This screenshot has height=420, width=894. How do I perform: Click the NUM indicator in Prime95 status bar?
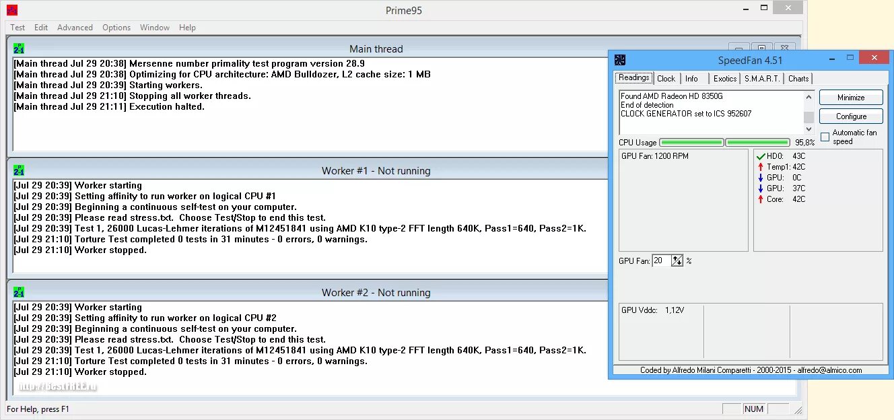tap(754, 409)
